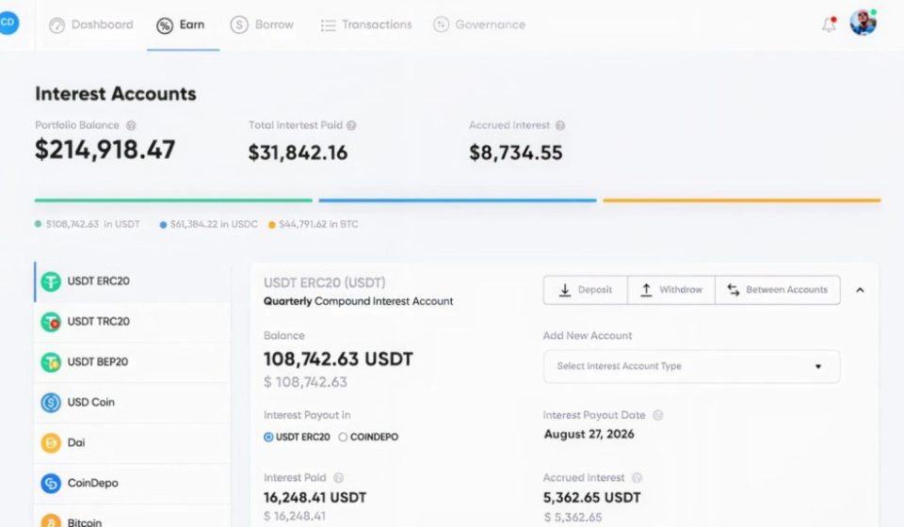Viewport: 904px width, 527px height.
Task: Click the orange BTC legend dot
Action: [271, 225]
